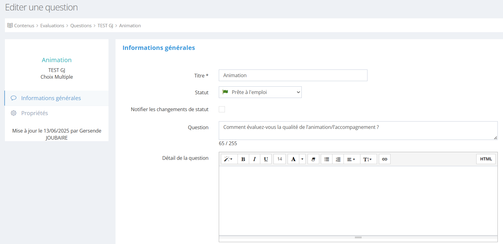Click the Titre input field

[x=293, y=75]
